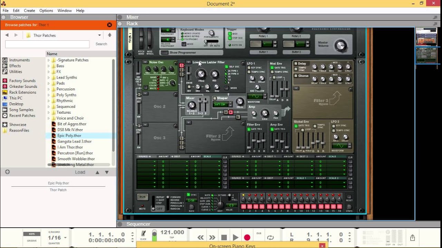The height and width of the screenshot is (248, 442).
Task: Toggle LFO 1 Key Sync
Action: coord(249,68)
